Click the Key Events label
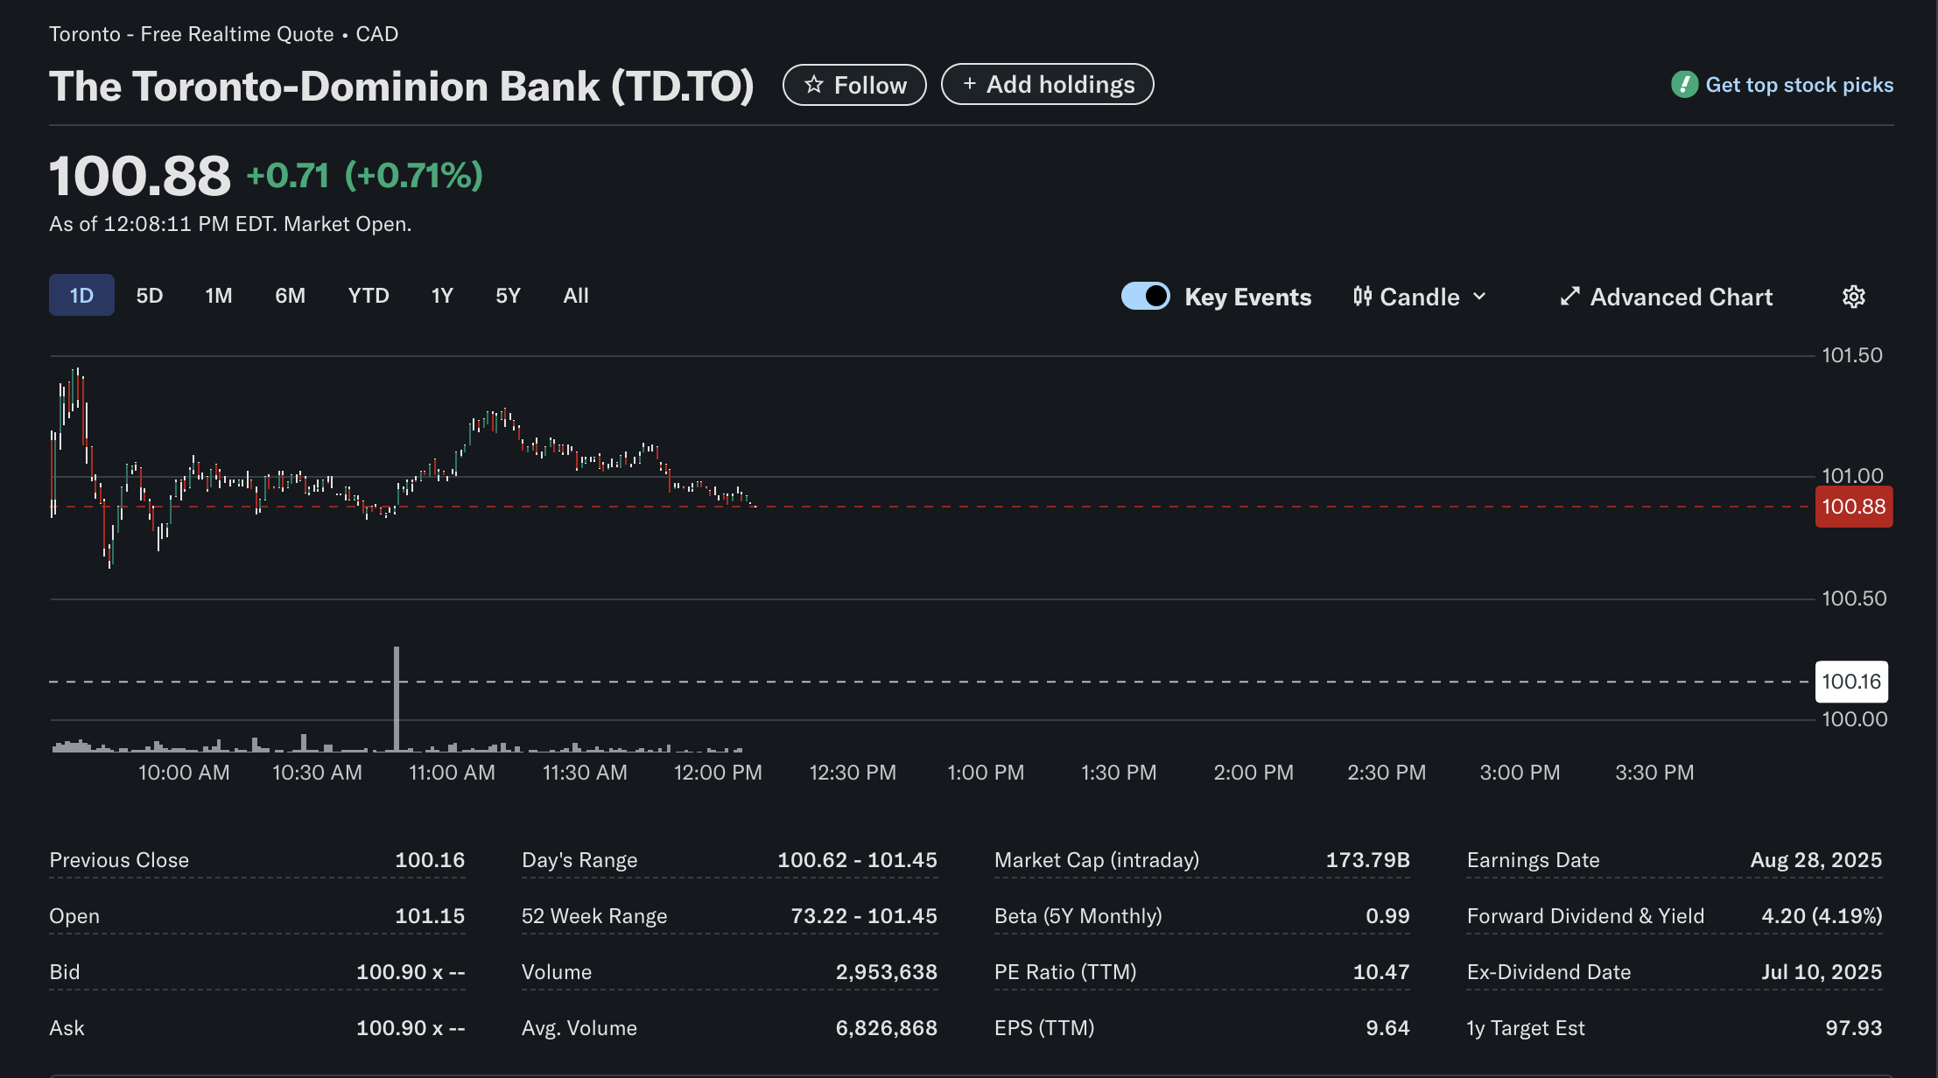Image resolution: width=1938 pixels, height=1078 pixels. point(1248,297)
